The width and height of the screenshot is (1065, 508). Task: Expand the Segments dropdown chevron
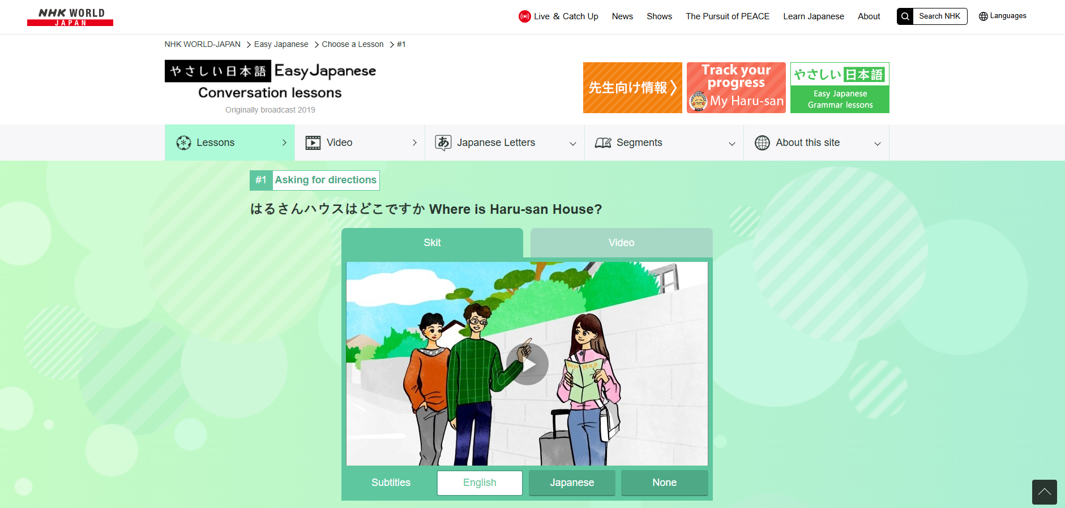(x=732, y=144)
